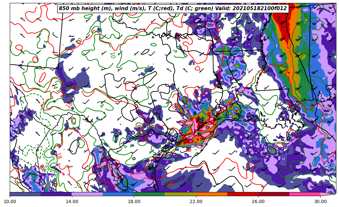339x207 pixels.
Task: Pick the orange 22–24 colorbar segment
Action: pyautogui.click(x=212, y=194)
